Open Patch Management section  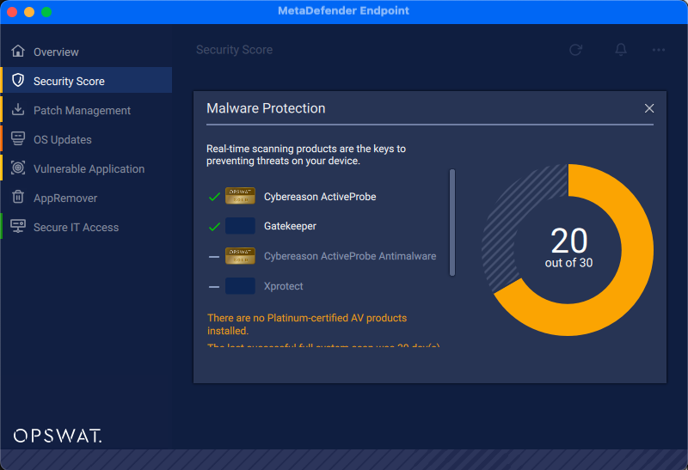point(87,110)
